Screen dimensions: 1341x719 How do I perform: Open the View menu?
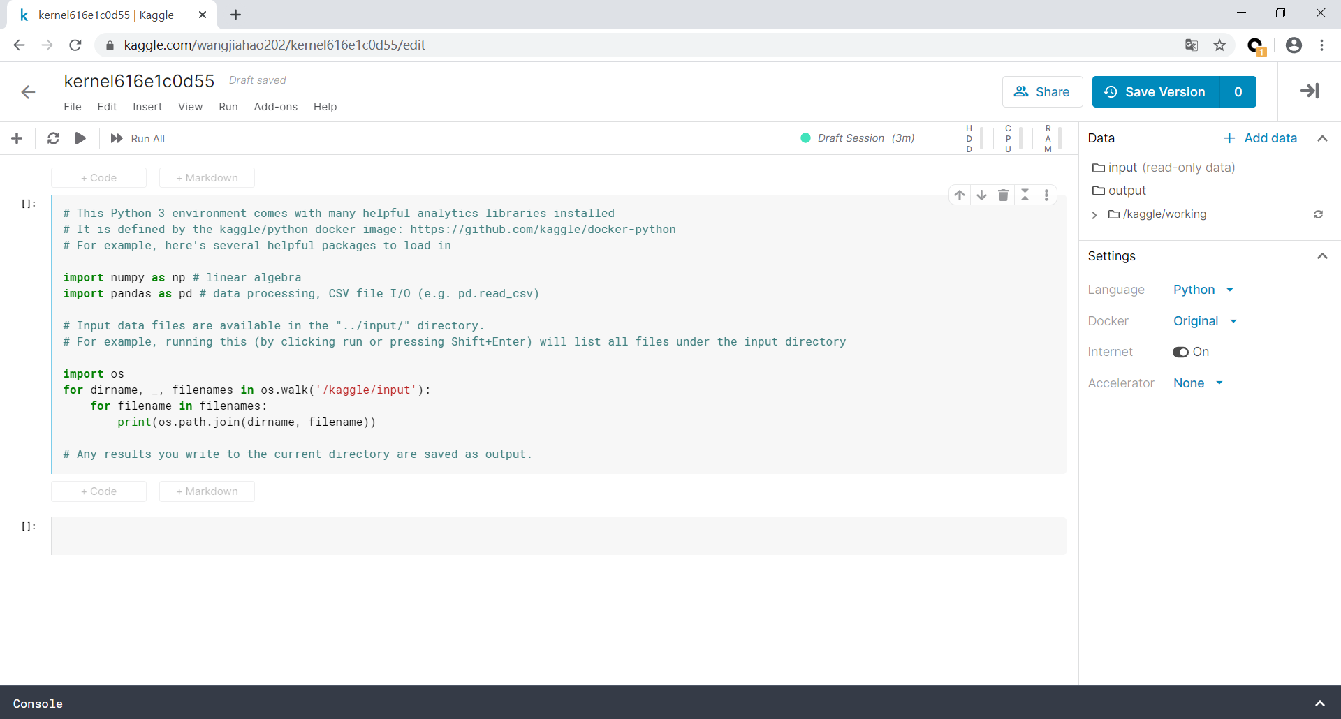(x=190, y=107)
